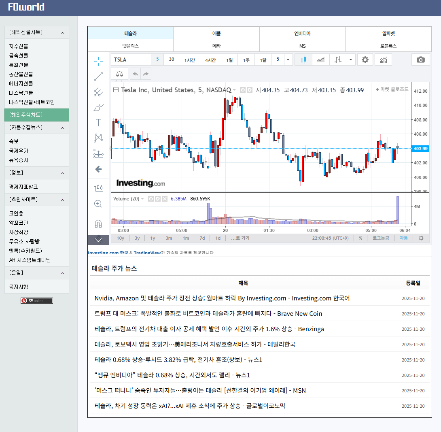Select the 1일 interval
This screenshot has height=432, width=441.
(x=229, y=60)
